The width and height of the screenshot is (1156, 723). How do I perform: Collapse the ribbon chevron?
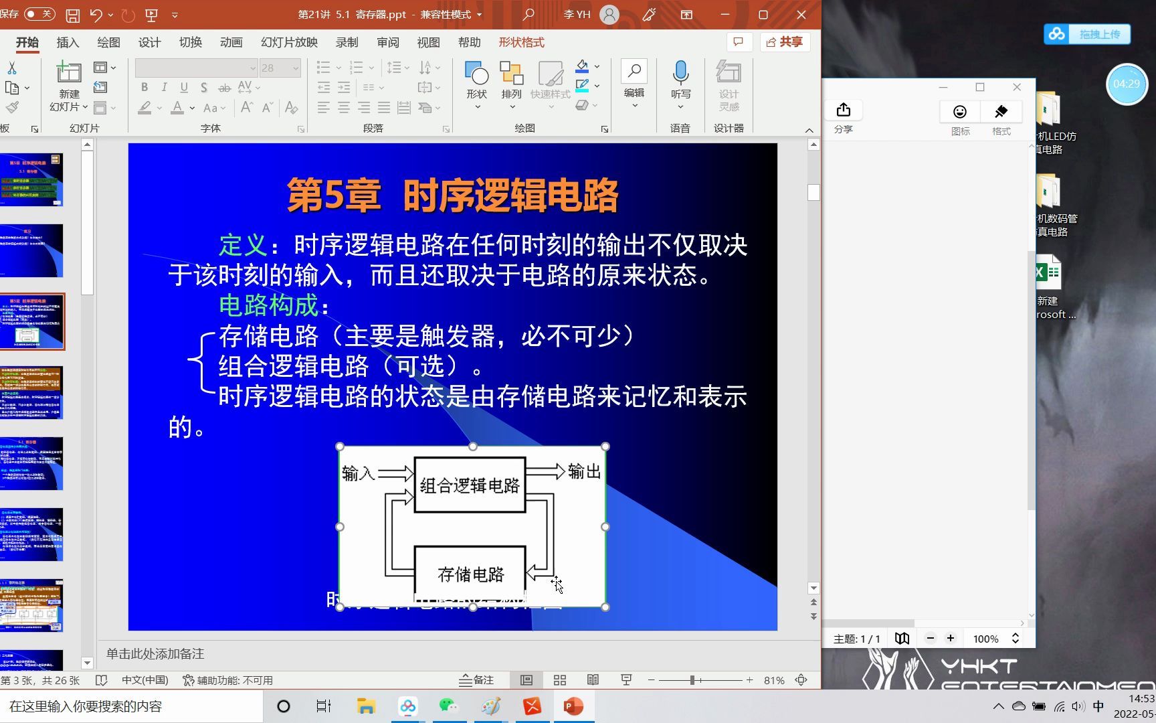point(809,130)
